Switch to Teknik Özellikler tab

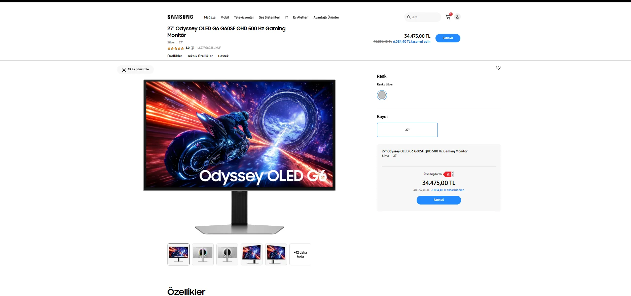click(200, 56)
